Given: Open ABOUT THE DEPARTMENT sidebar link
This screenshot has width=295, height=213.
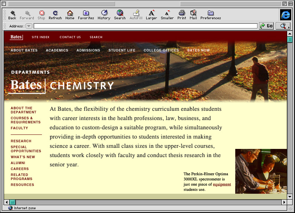Looking at the screenshot, I should tap(23, 110).
